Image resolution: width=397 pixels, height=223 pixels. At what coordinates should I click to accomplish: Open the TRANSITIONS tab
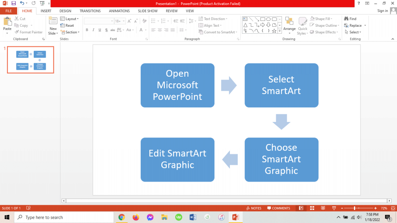(x=90, y=10)
